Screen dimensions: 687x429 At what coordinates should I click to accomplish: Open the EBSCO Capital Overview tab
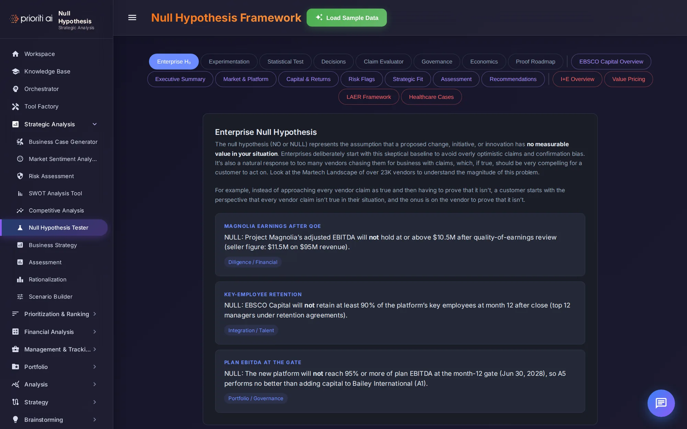[x=611, y=62]
